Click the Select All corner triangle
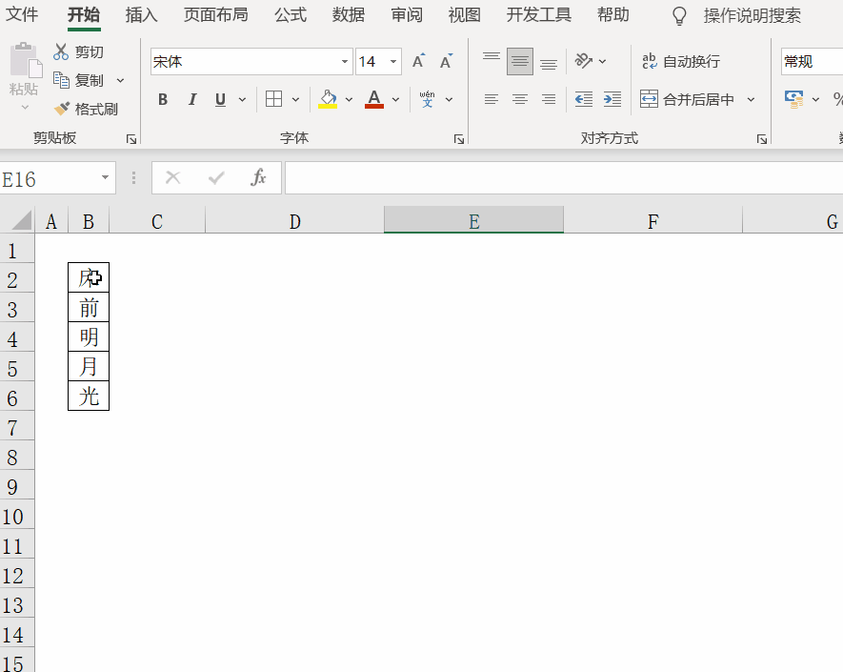Screen dimensions: 843x672 coord(20,220)
